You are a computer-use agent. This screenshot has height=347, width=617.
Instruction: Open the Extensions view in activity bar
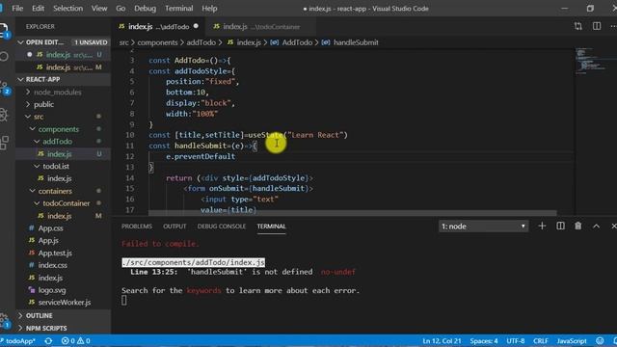pos(4,143)
